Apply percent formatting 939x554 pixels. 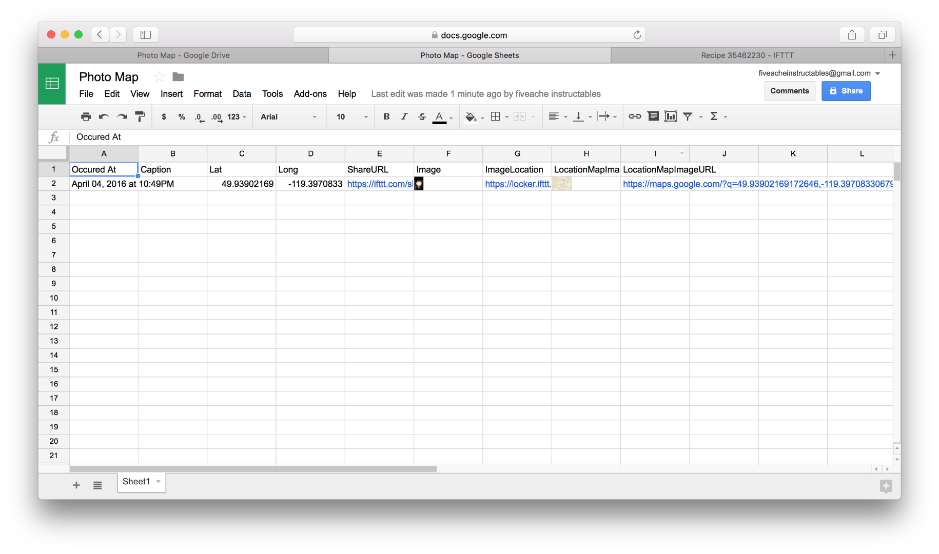(181, 116)
